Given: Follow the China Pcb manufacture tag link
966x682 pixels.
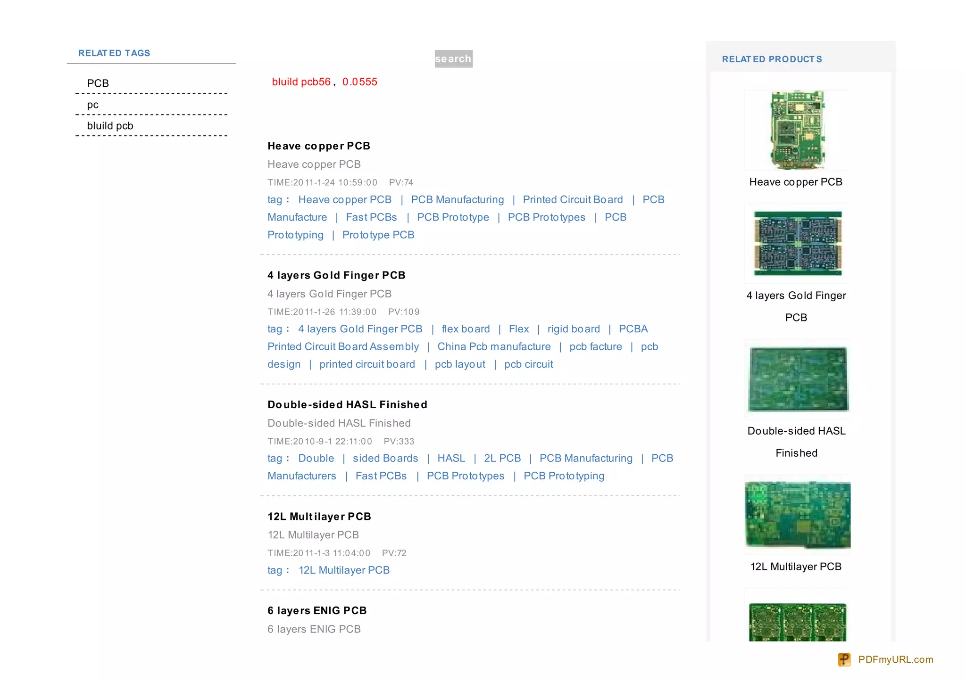Looking at the screenshot, I should point(493,346).
